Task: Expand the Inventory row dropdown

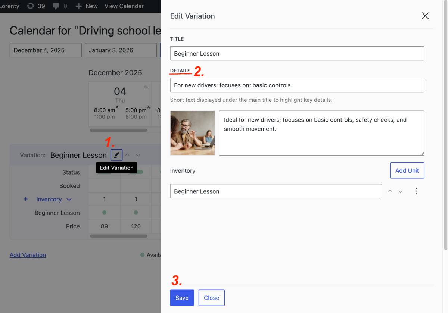Action: click(x=69, y=200)
